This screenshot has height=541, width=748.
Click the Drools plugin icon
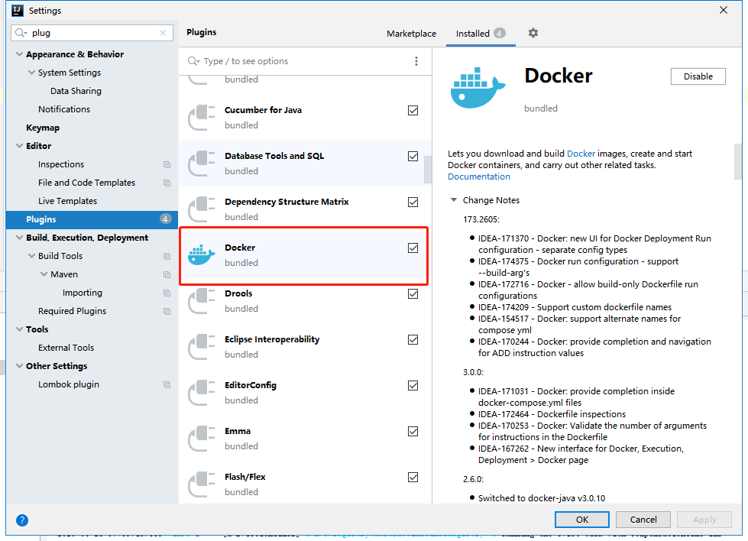tap(201, 300)
